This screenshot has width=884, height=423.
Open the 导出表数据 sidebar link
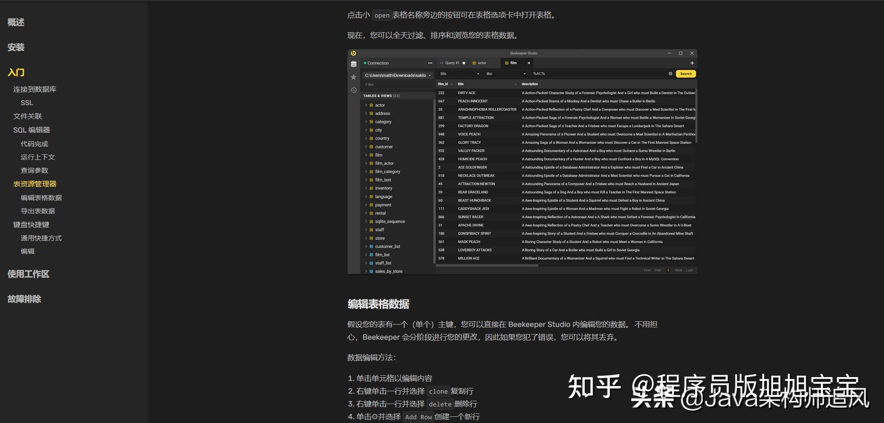click(x=38, y=211)
